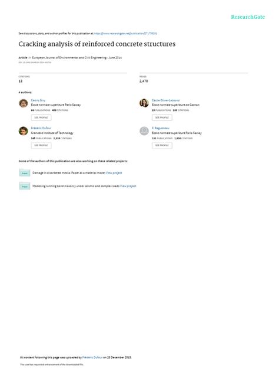
Task: Click the project folder icon for Modeling running bond masonry
Action: (25, 186)
